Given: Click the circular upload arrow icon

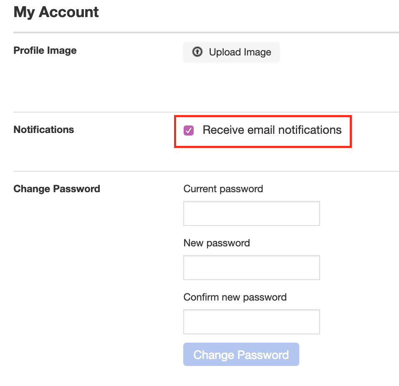Looking at the screenshot, I should click(x=197, y=52).
